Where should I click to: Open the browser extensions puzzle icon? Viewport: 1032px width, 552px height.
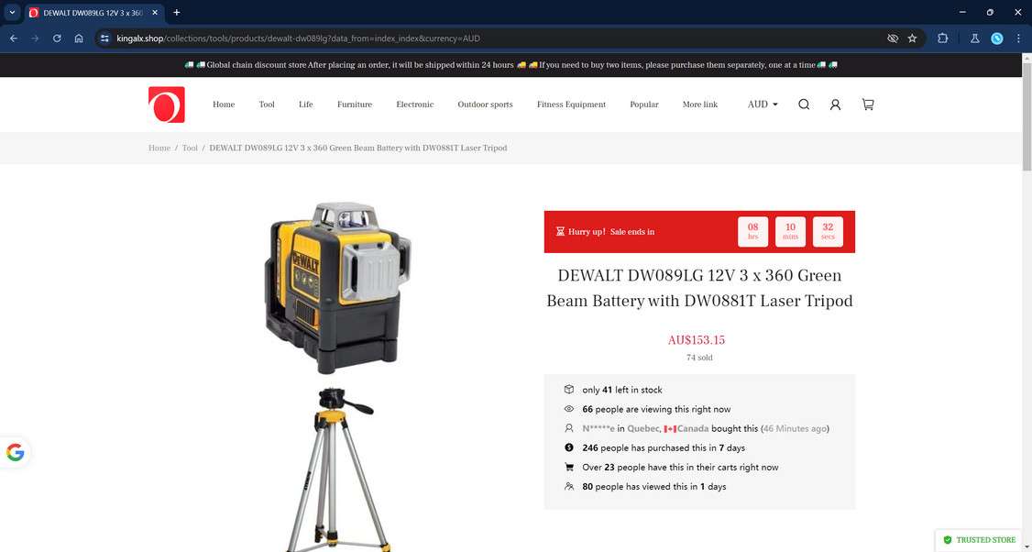942,39
